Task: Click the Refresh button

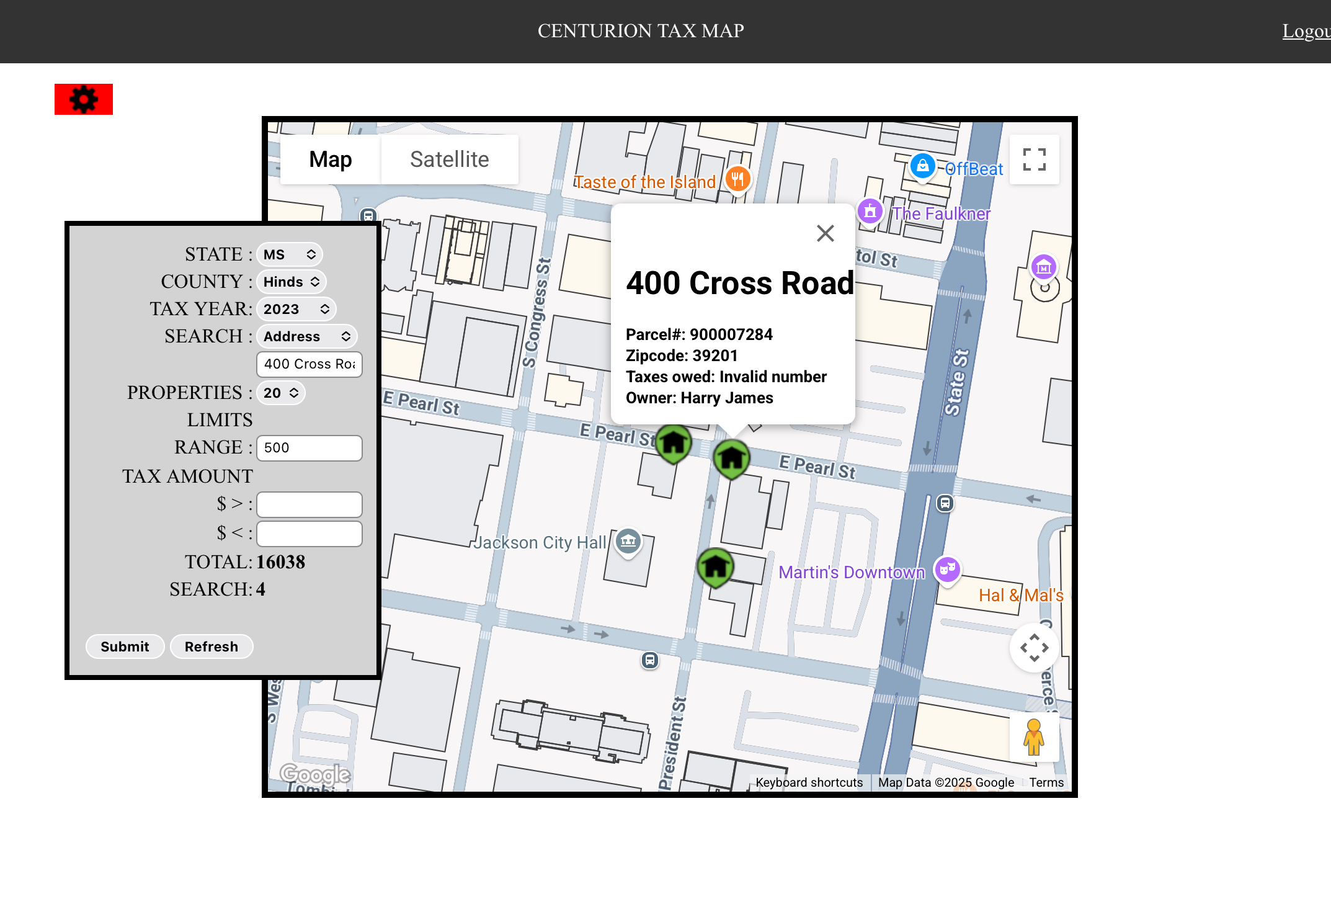Action: click(211, 646)
